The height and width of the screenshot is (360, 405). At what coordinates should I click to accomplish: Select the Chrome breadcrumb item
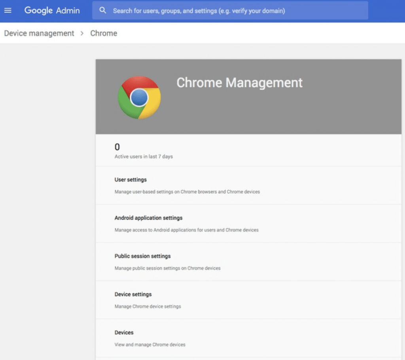pyautogui.click(x=103, y=33)
